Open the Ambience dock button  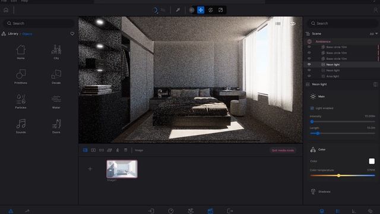click(x=171, y=211)
